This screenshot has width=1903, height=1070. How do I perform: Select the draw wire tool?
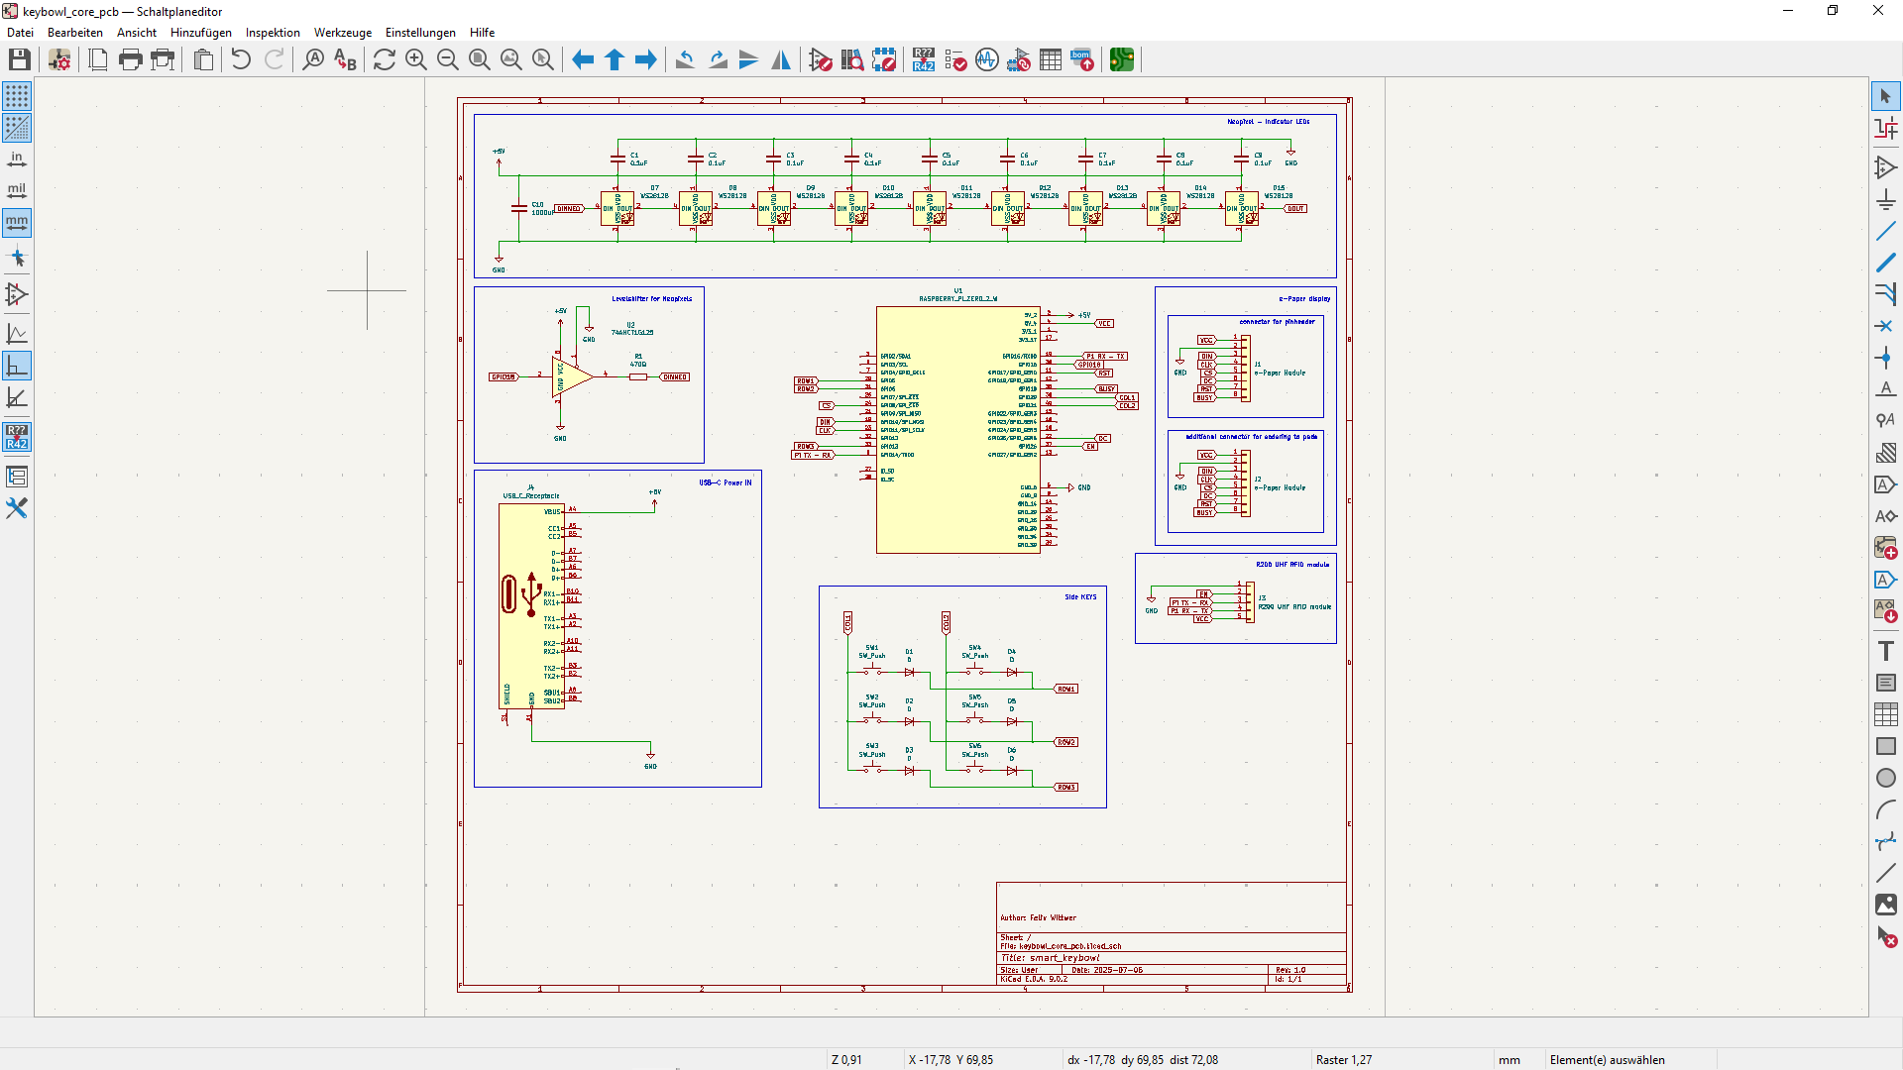tap(1885, 231)
